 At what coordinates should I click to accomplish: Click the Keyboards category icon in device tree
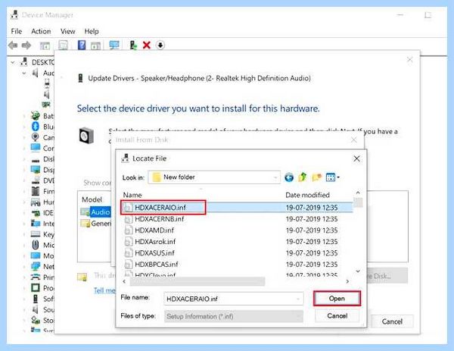point(36,233)
